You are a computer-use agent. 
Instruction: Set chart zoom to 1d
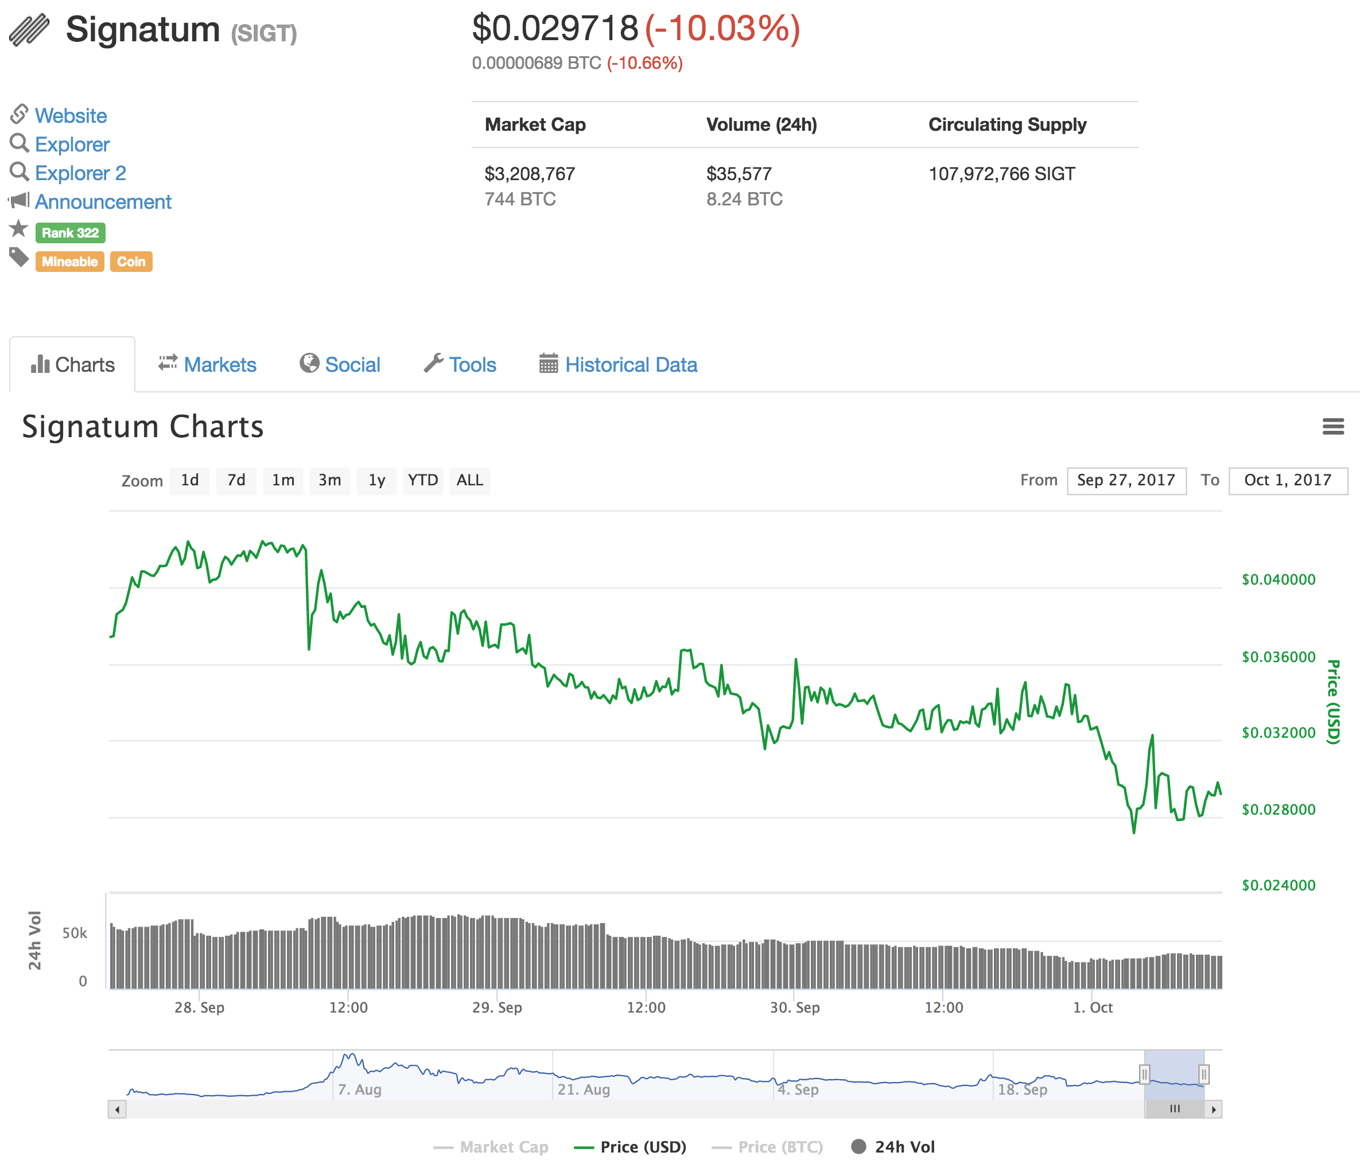[x=190, y=480]
